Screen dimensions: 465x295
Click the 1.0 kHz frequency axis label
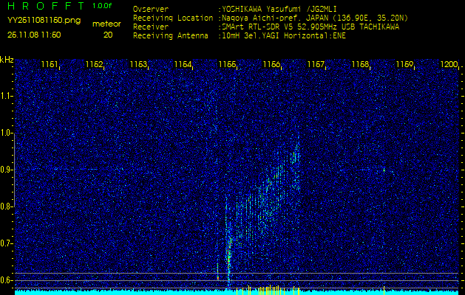tap(6, 133)
